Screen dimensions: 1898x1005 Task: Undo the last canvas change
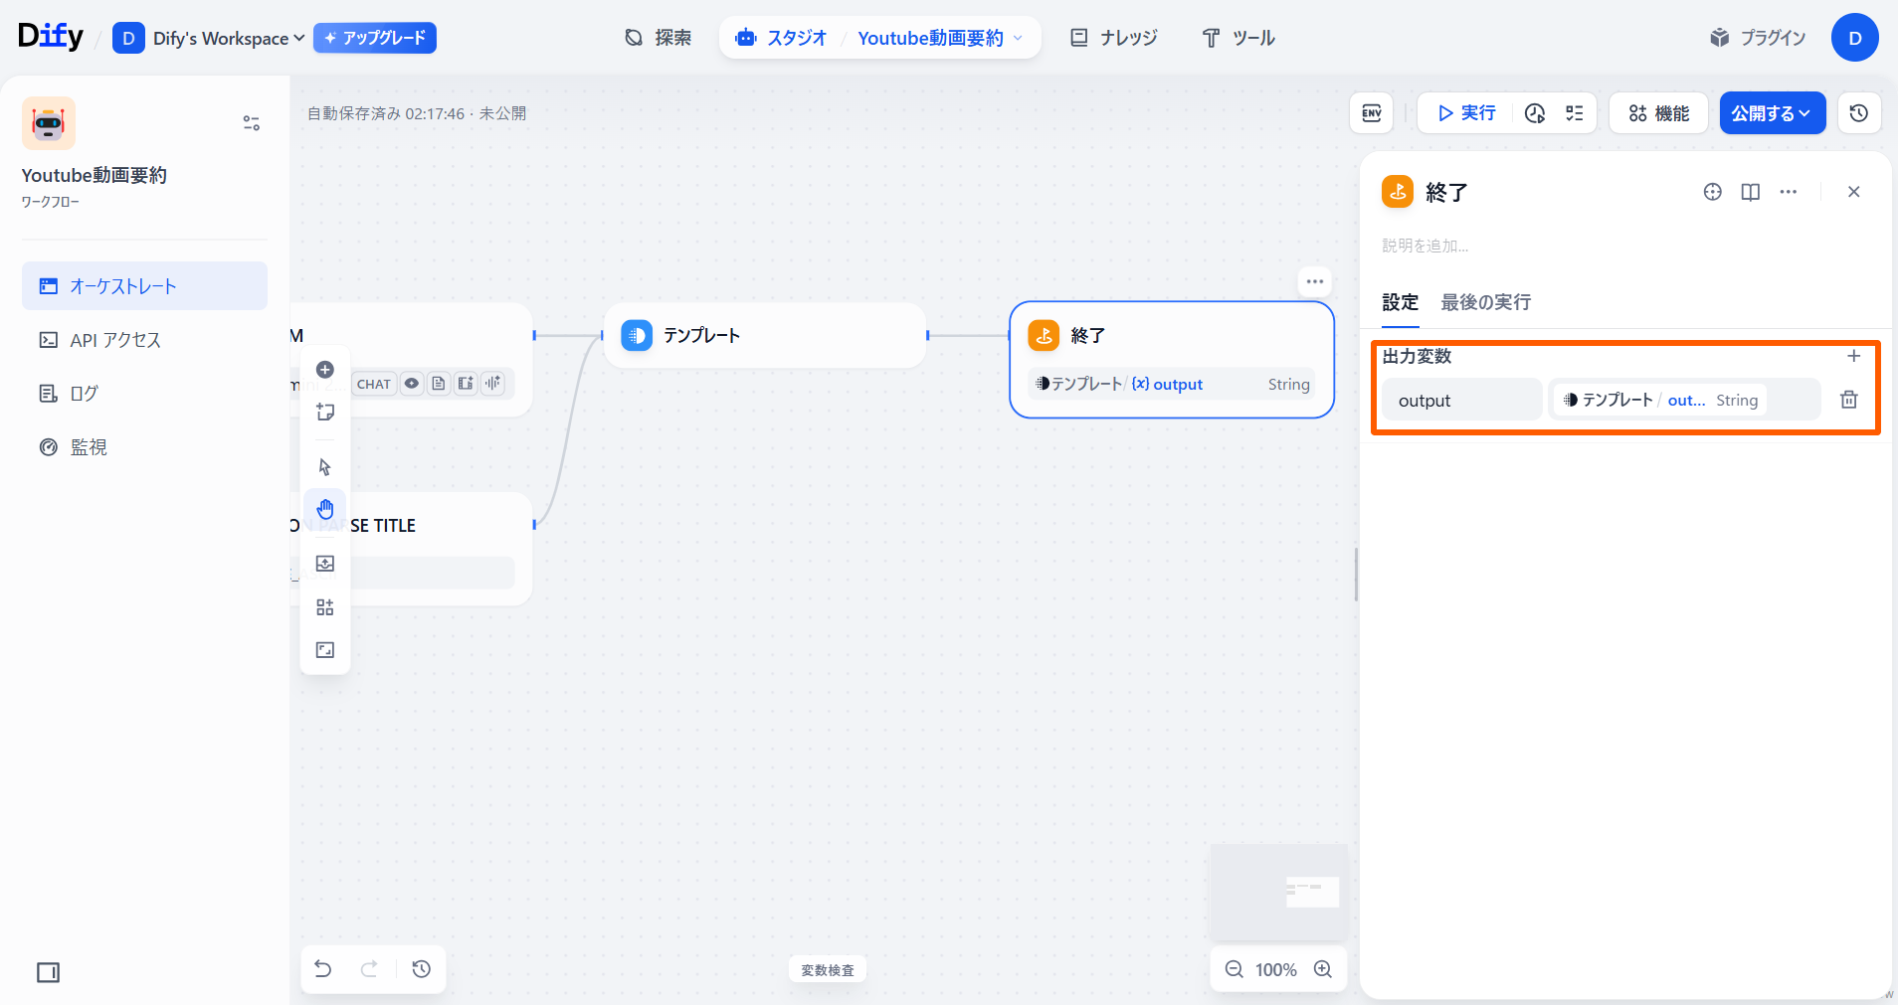click(x=323, y=969)
